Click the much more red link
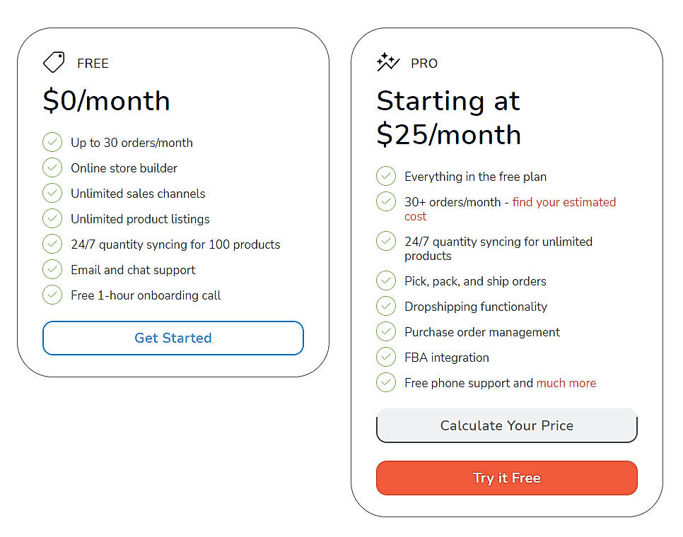The height and width of the screenshot is (537, 683). pyautogui.click(x=566, y=382)
